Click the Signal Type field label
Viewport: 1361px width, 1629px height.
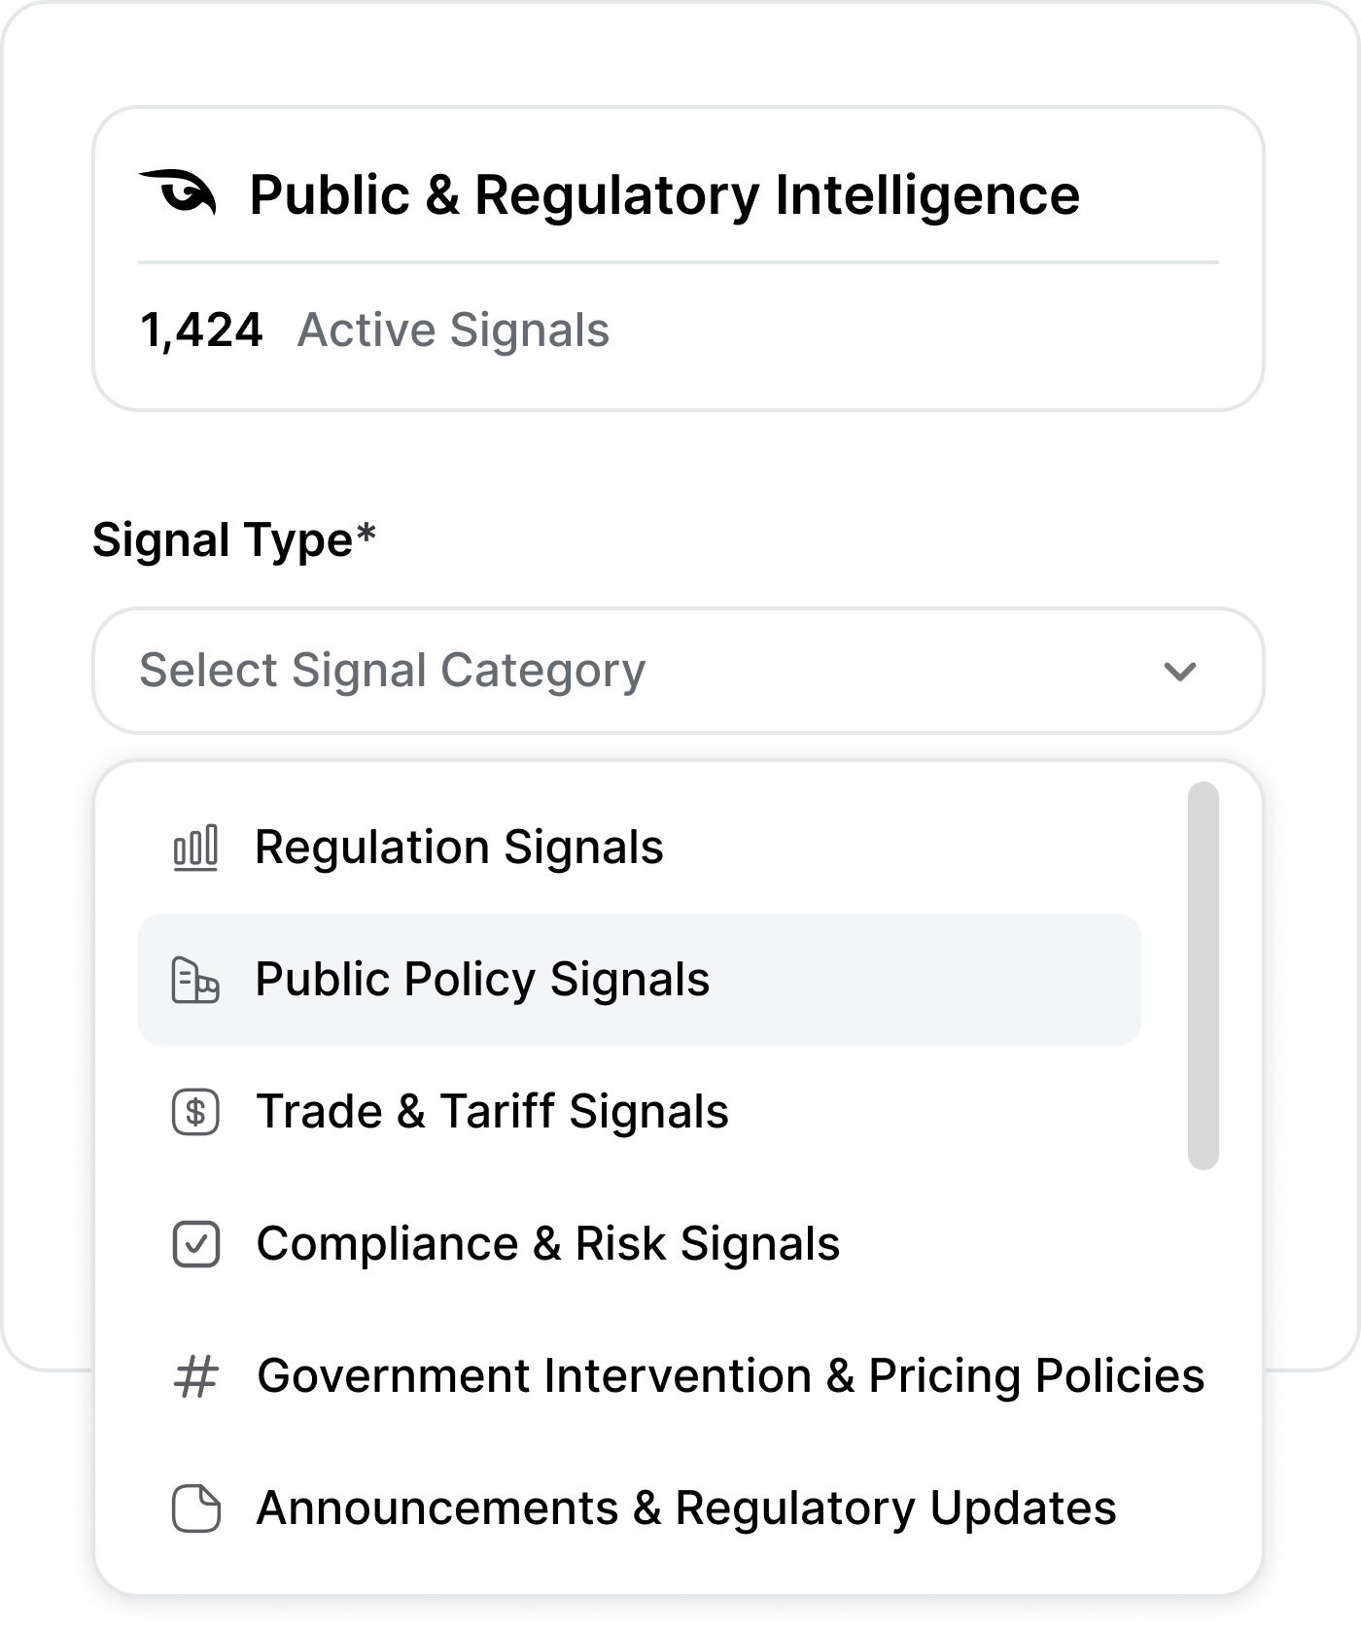(234, 540)
